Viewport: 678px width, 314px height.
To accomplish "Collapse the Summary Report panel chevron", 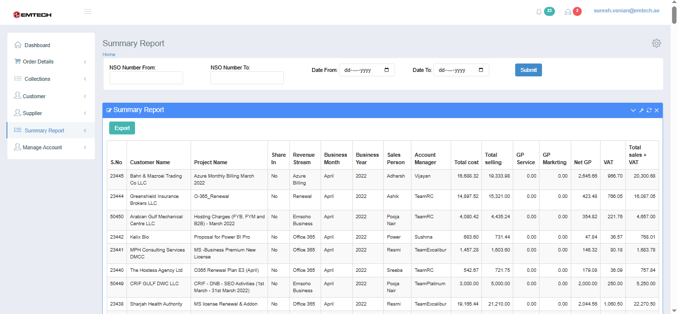I will click(x=633, y=110).
